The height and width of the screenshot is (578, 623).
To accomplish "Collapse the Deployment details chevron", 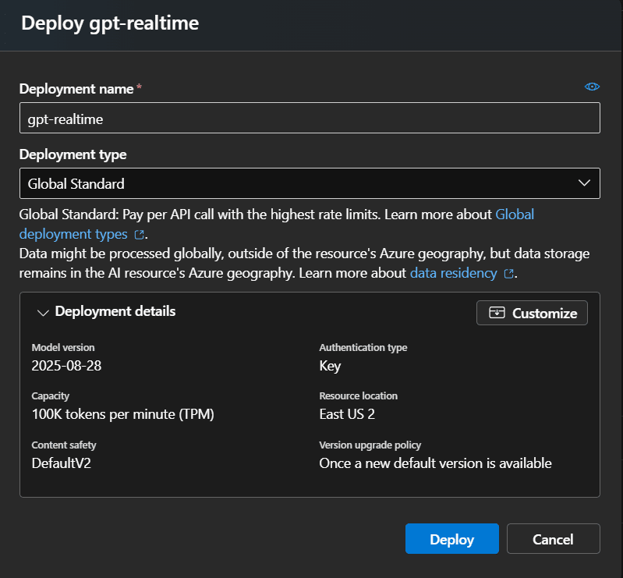I will 43,313.
